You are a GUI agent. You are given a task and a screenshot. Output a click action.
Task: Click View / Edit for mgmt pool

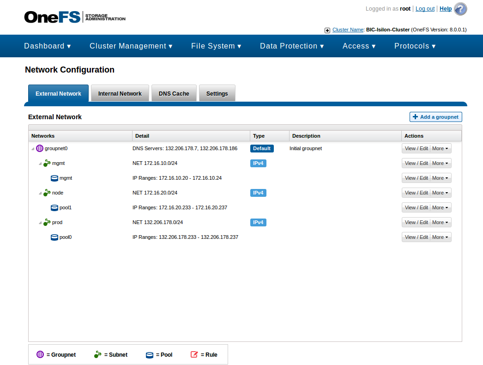point(416,178)
